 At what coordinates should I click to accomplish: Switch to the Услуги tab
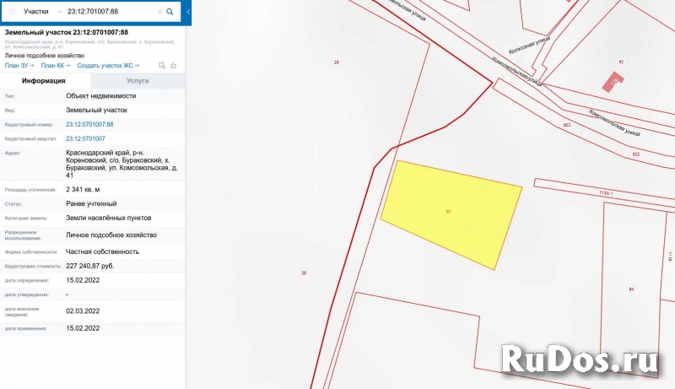tap(138, 81)
